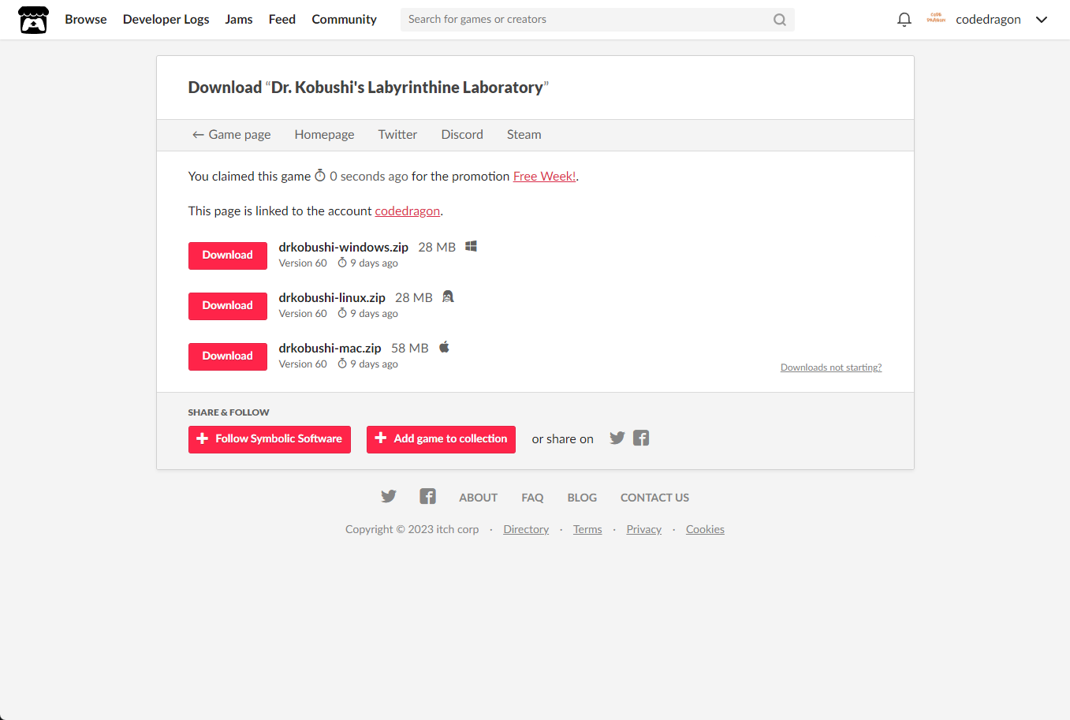Image resolution: width=1070 pixels, height=720 pixels.
Task: Download drkobushi-linux.zip
Action: 228,306
